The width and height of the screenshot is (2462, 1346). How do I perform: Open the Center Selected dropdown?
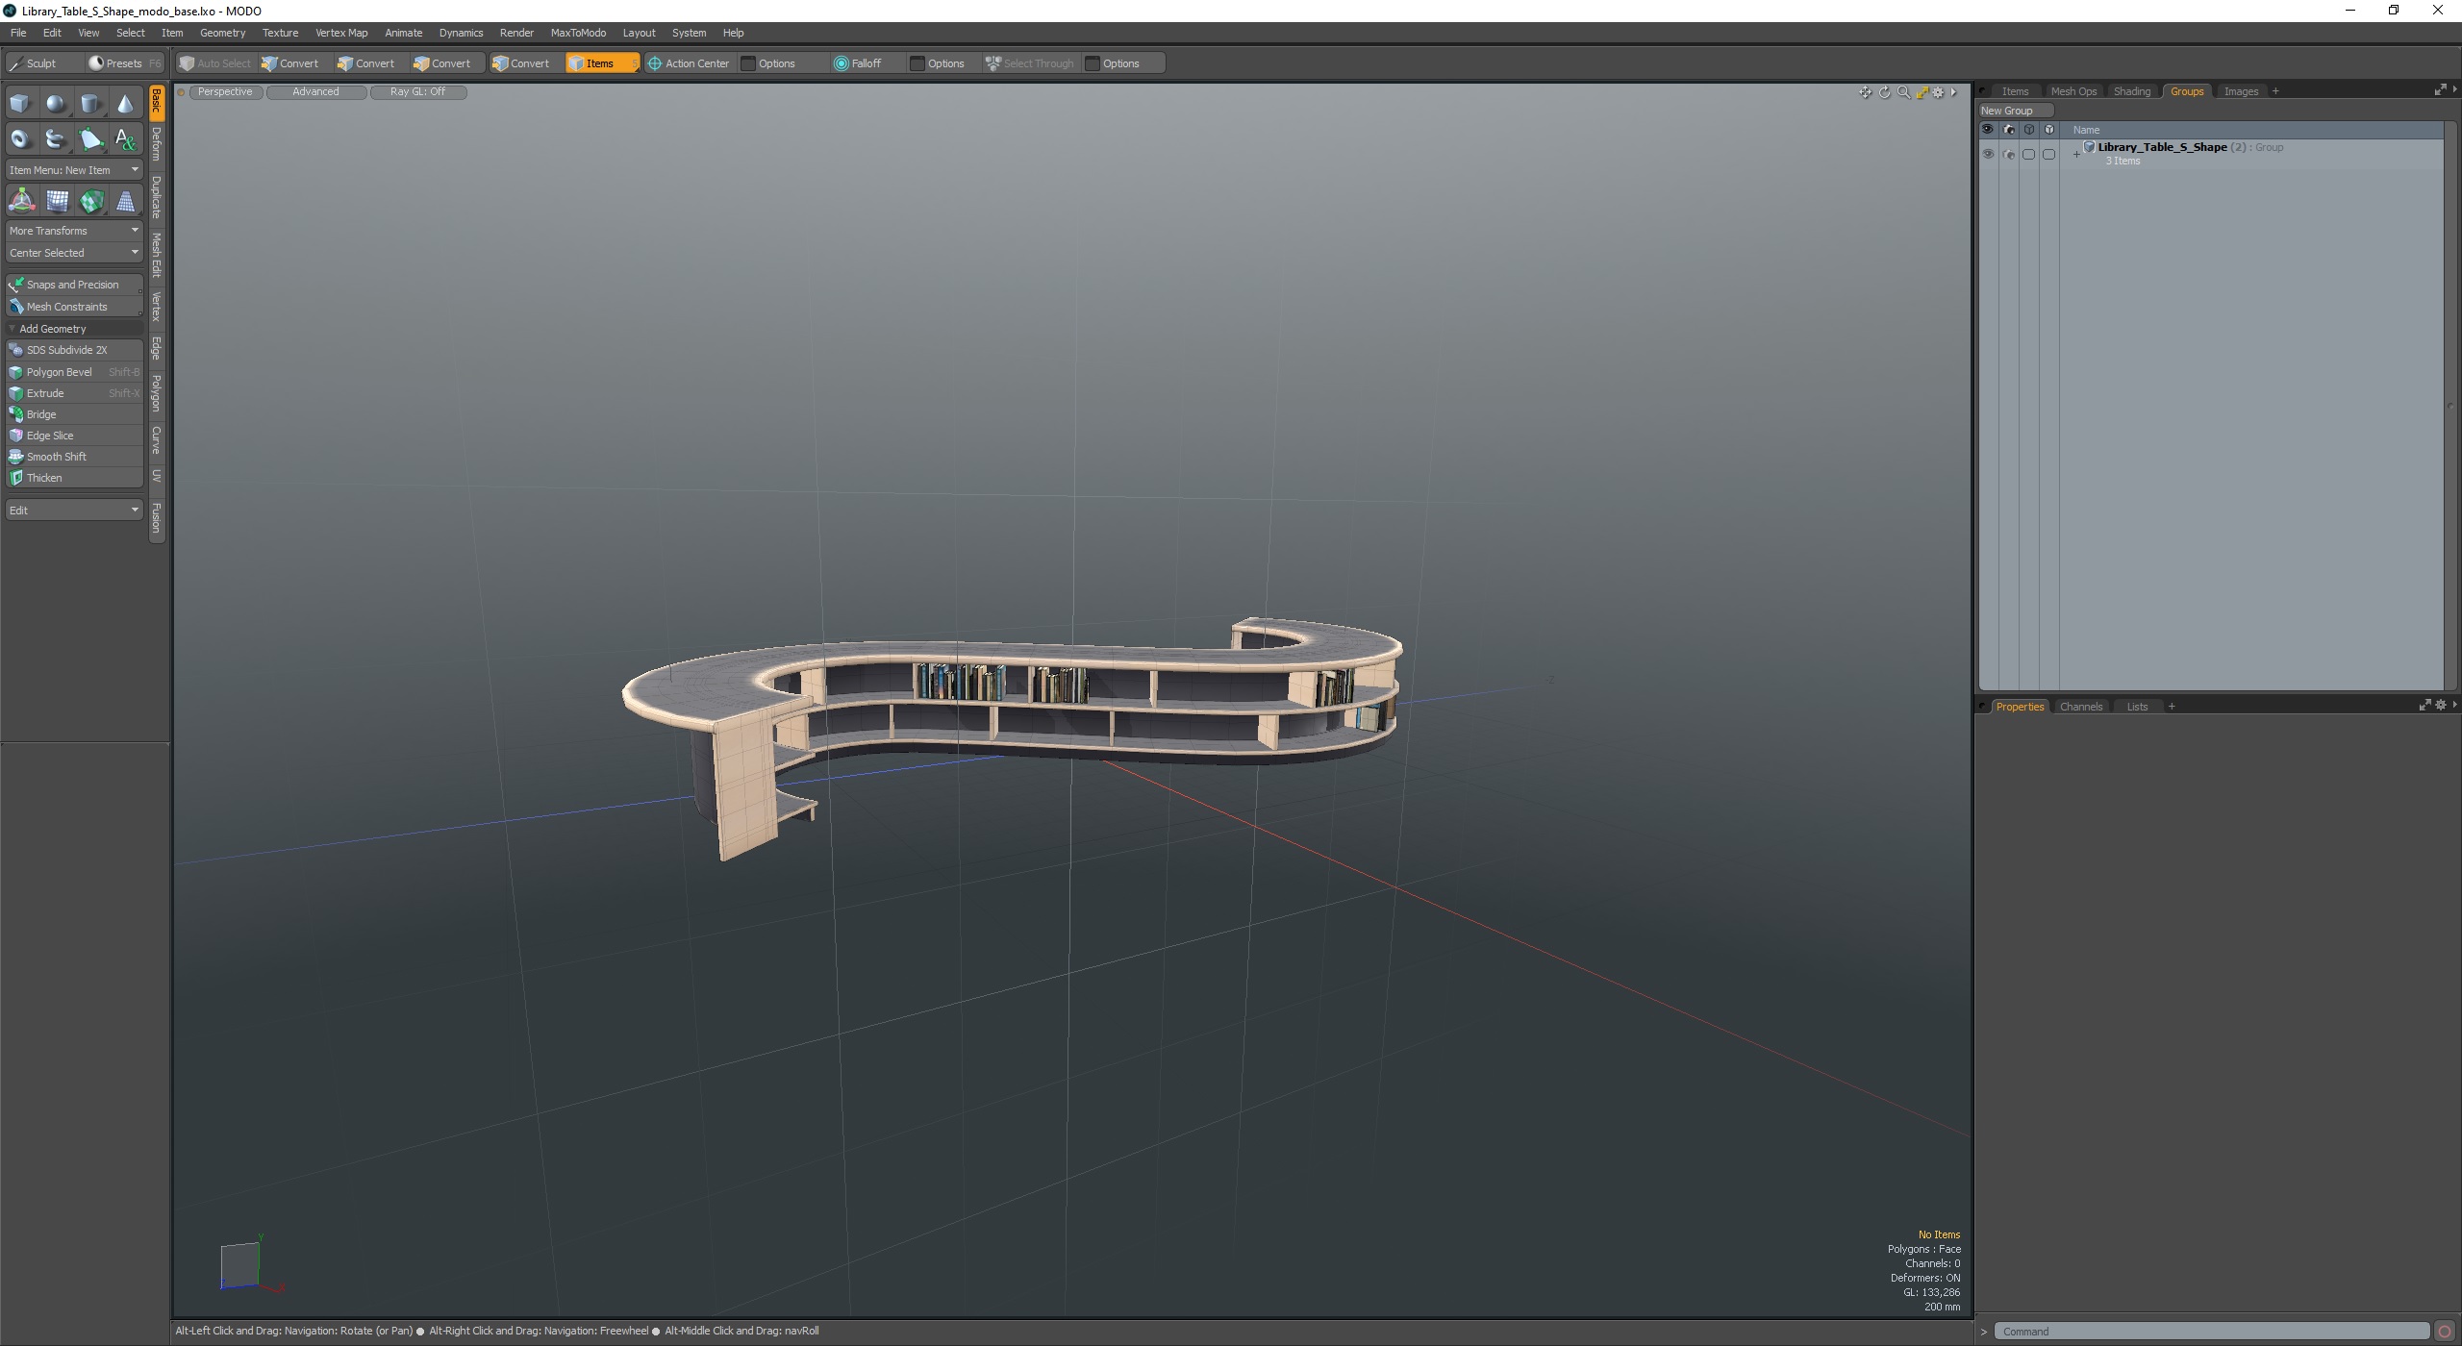(74, 253)
